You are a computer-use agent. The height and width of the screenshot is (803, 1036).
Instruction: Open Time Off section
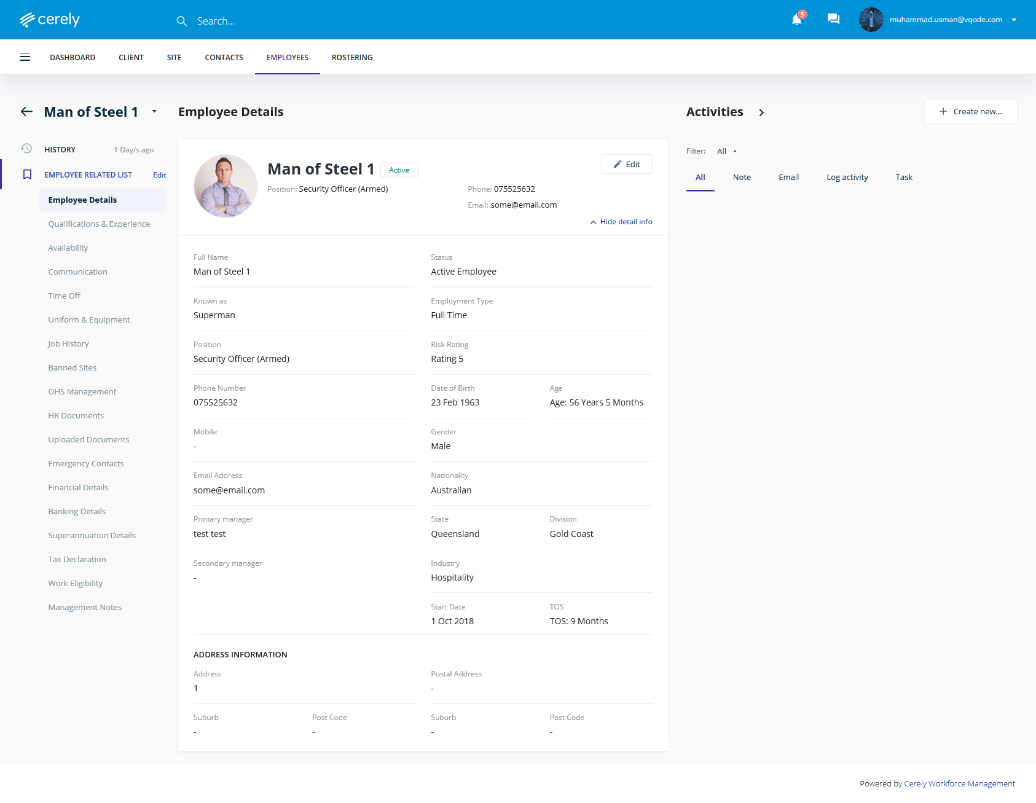click(65, 296)
